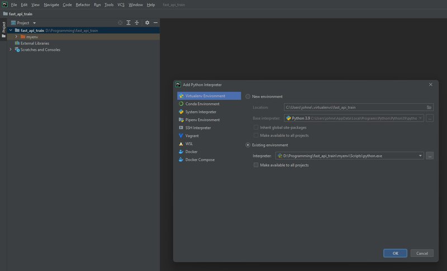The width and height of the screenshot is (447, 271).
Task: Open the Project panel gear settings
Action: (147, 23)
